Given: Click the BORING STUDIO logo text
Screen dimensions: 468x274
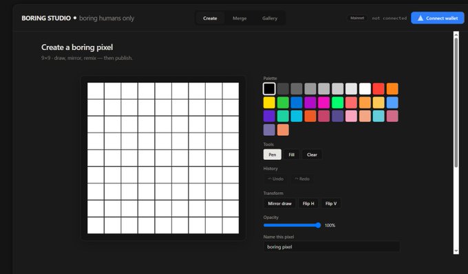Looking at the screenshot, I should pyautogui.click(x=46, y=18).
